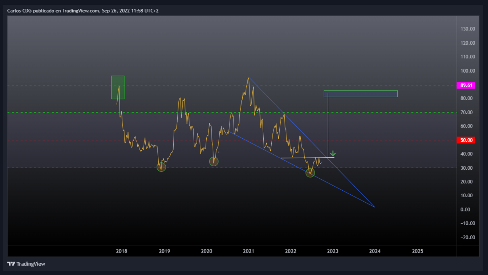Click the 130.00 price axis label
This screenshot has height=275, width=488.
[x=467, y=29]
